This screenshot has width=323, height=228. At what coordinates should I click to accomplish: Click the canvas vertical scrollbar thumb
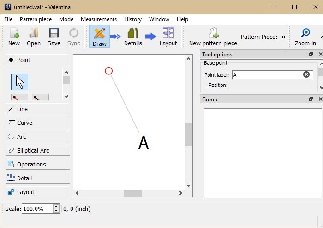click(188, 135)
